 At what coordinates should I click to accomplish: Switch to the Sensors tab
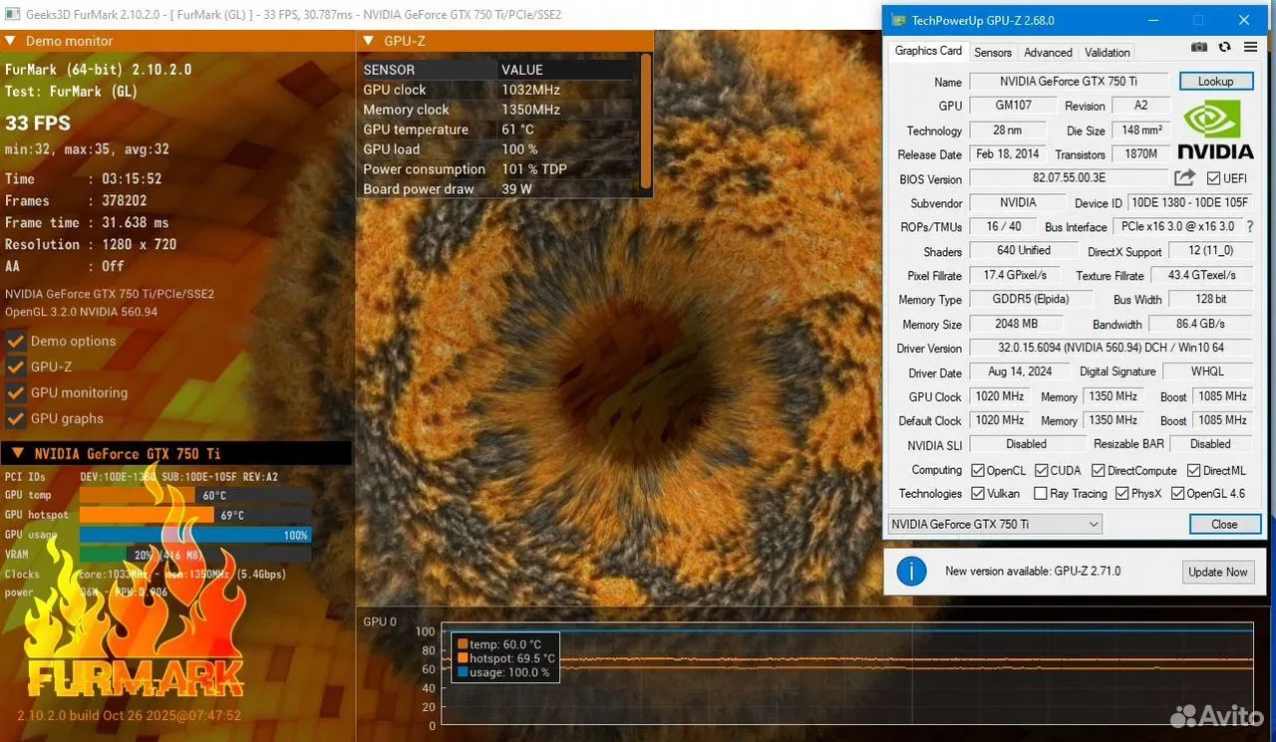pos(993,52)
